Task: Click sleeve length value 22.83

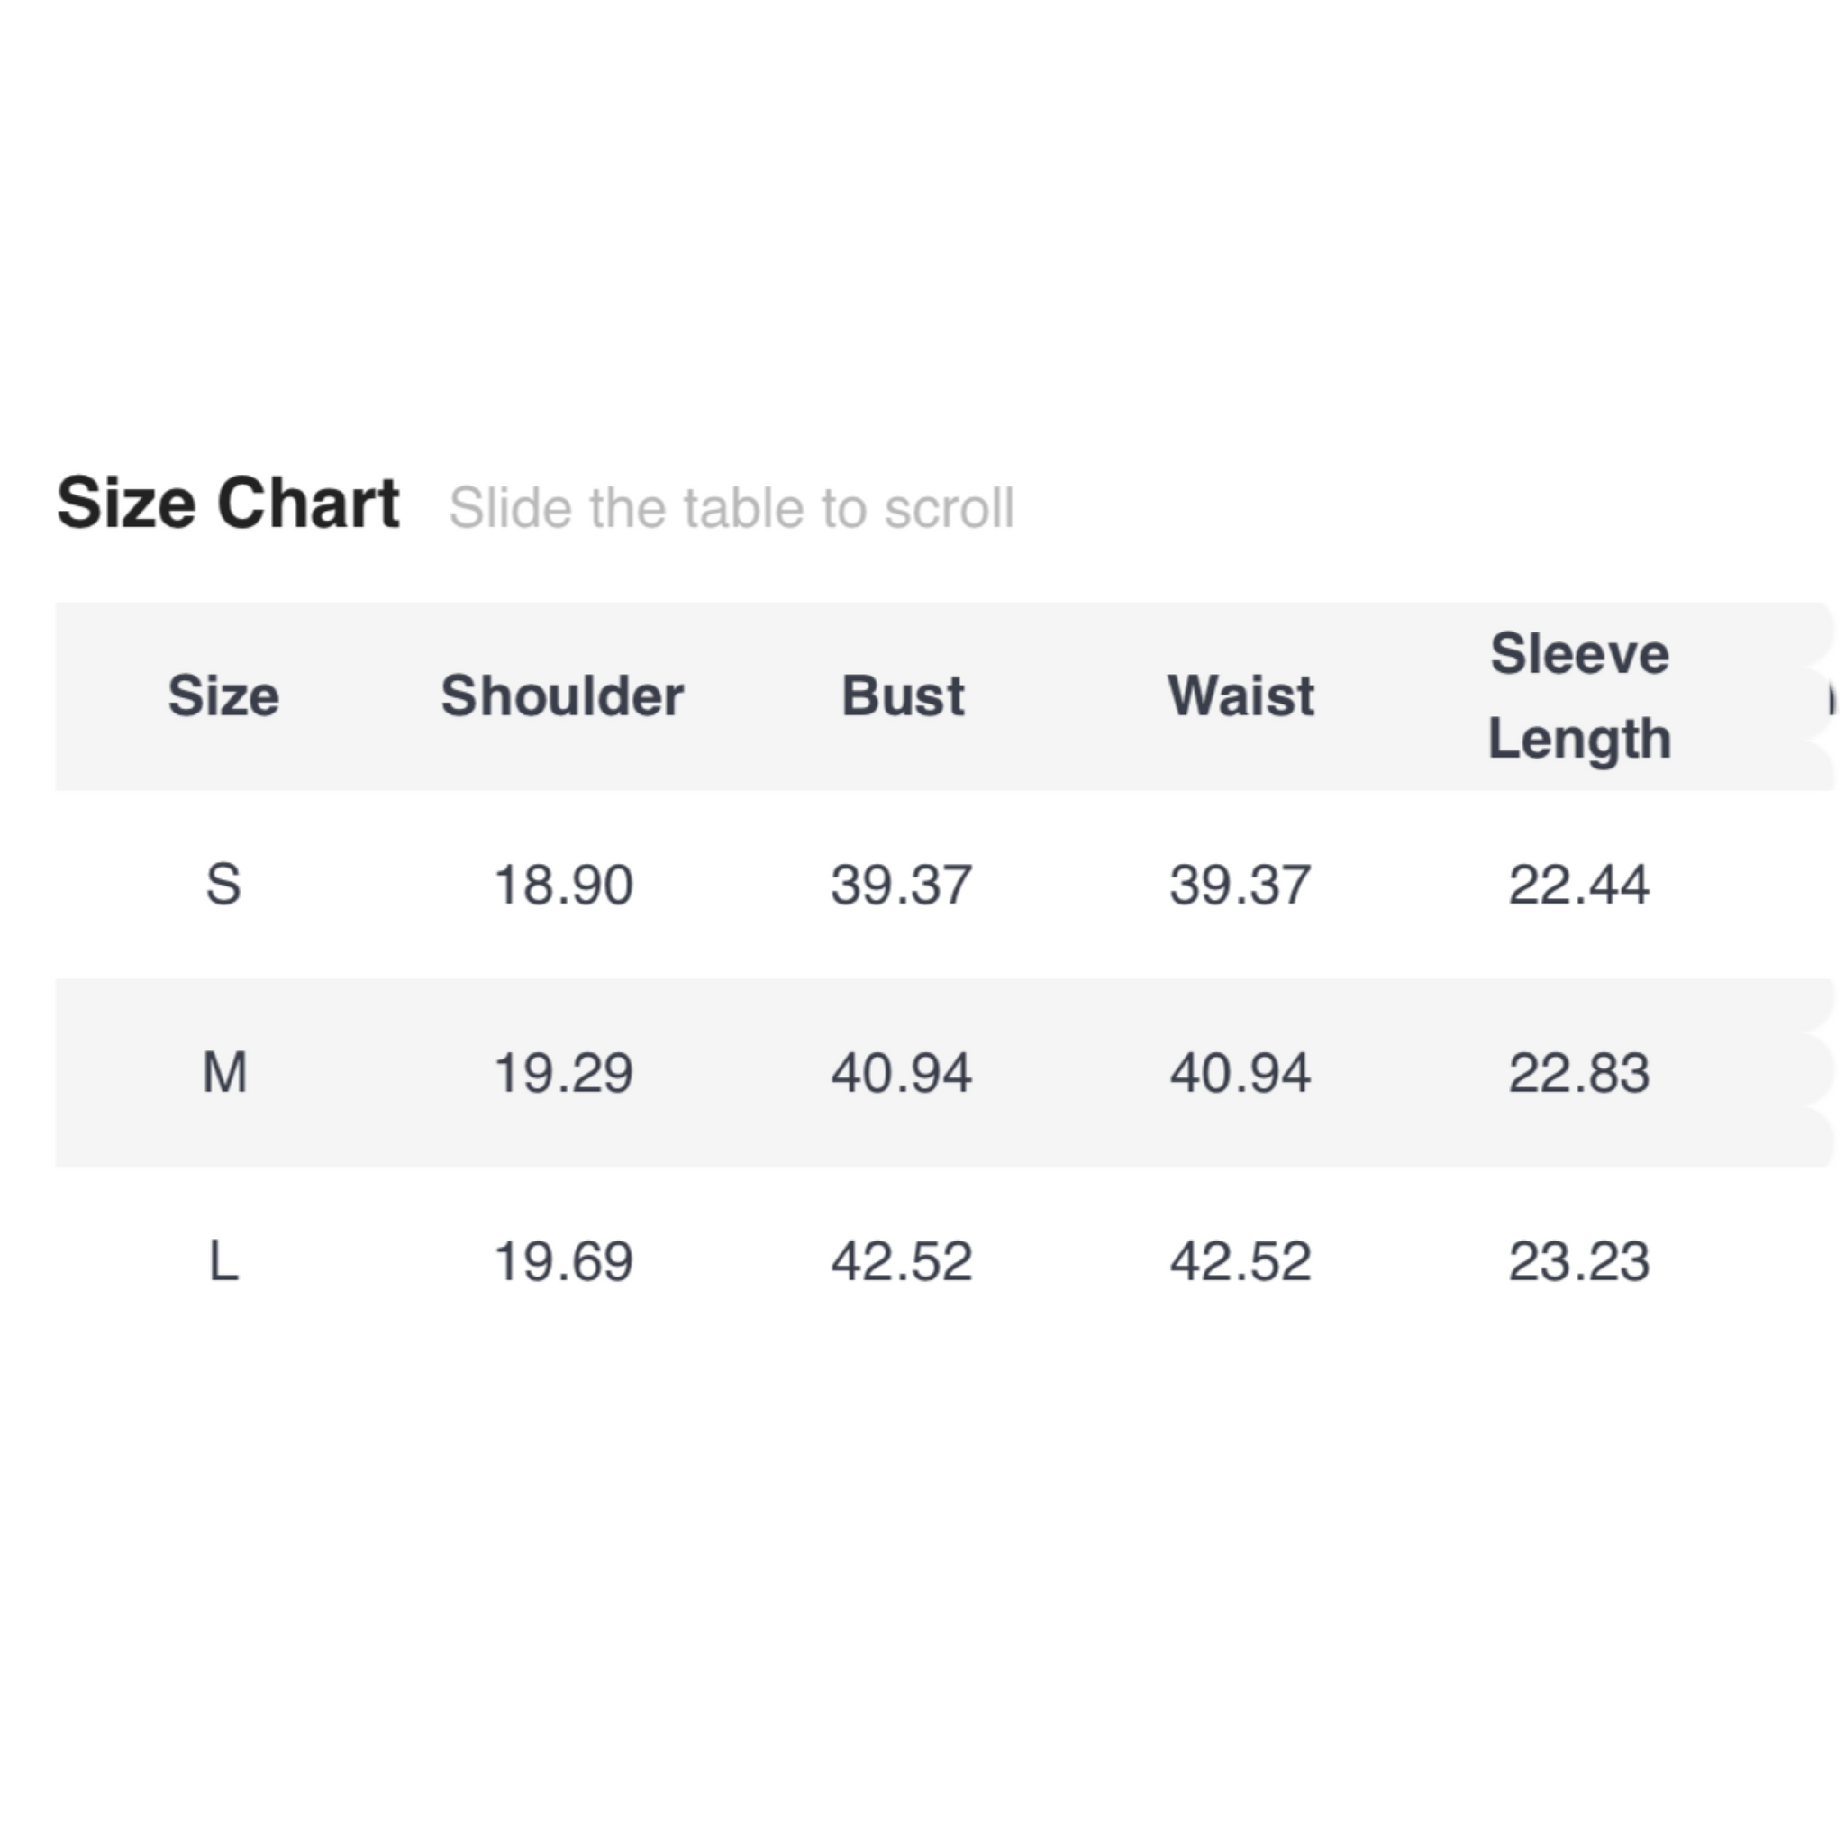Action: click(1578, 1072)
